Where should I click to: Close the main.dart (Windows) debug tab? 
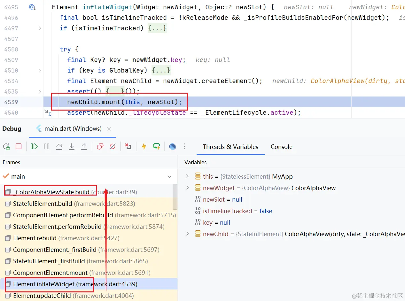pos(109,129)
